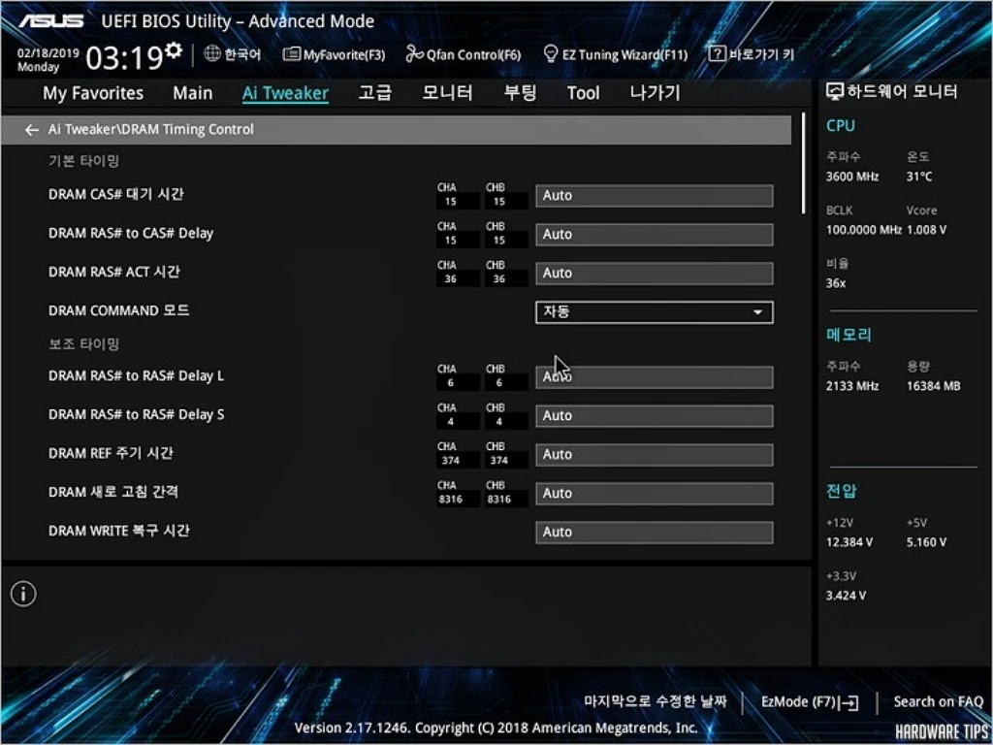993x745 pixels.
Task: Click the vertical scrollbar thumb
Action: [804, 163]
